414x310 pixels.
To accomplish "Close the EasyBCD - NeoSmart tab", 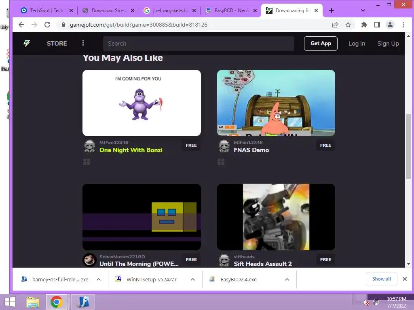I will tap(255, 10).
